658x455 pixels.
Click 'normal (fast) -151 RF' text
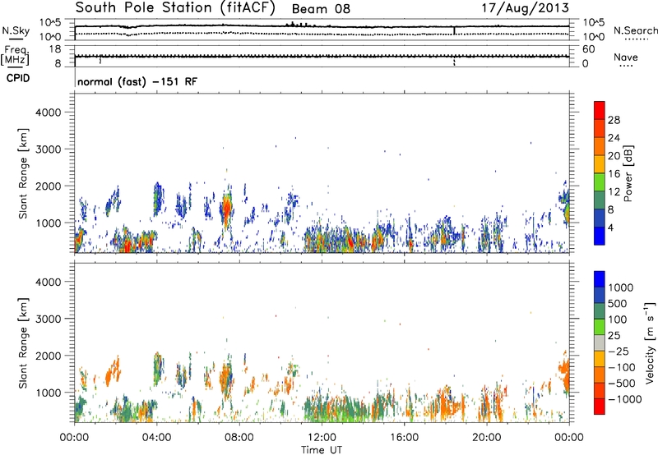pos(137,81)
